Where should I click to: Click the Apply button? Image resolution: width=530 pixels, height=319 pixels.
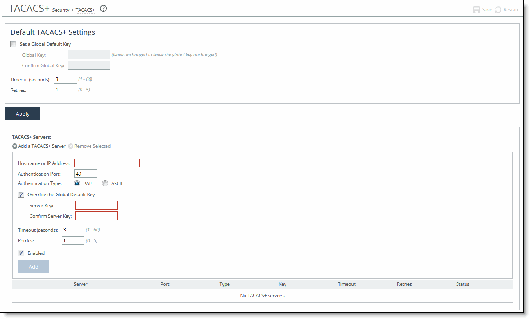(22, 114)
